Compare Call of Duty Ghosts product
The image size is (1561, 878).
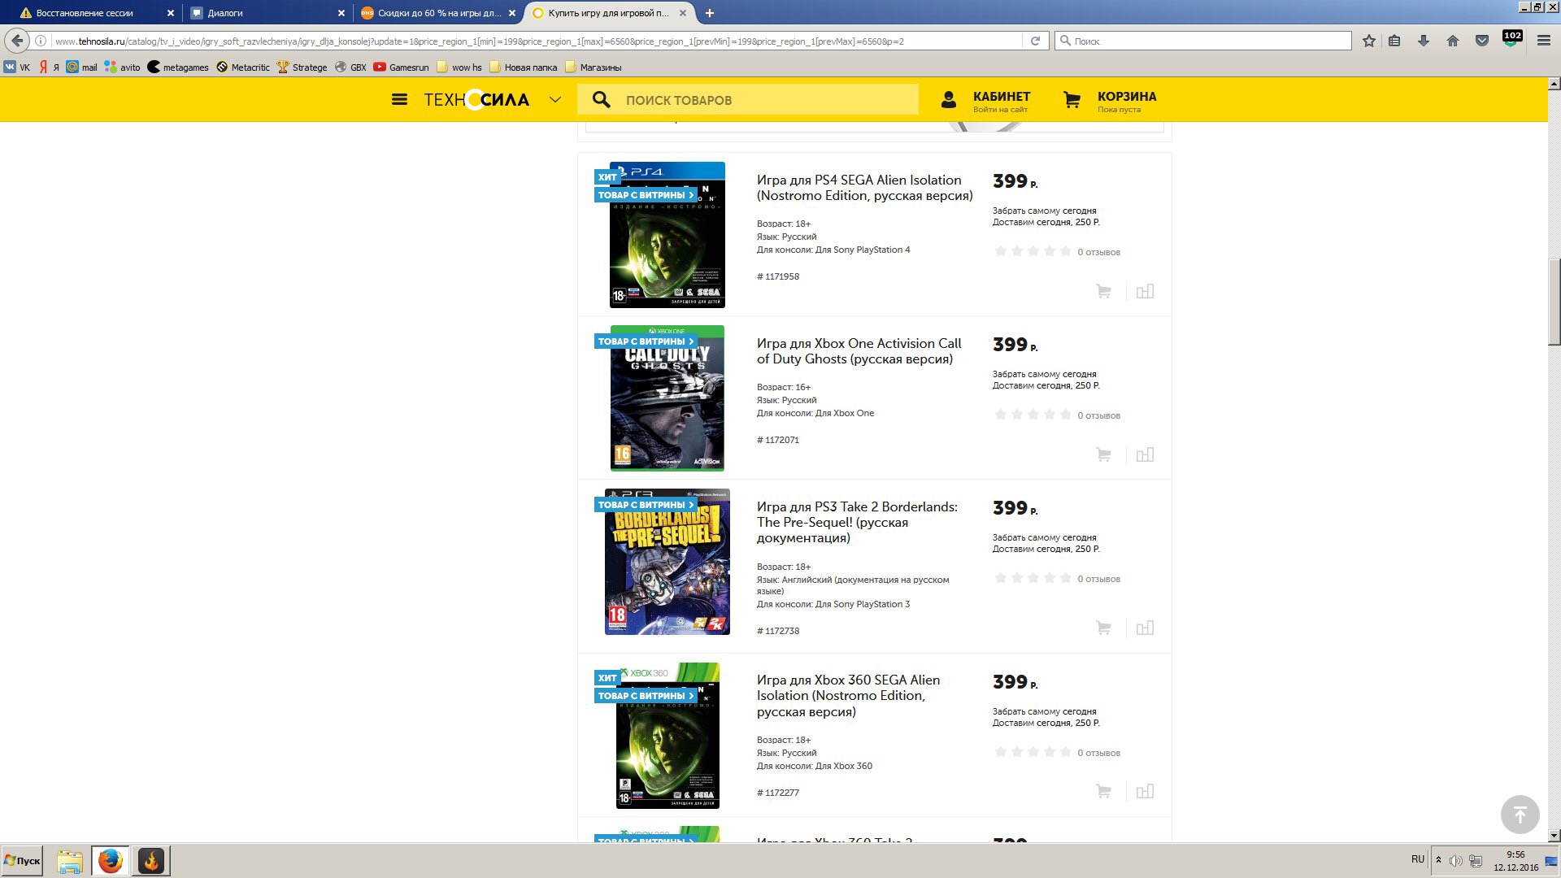(1145, 454)
